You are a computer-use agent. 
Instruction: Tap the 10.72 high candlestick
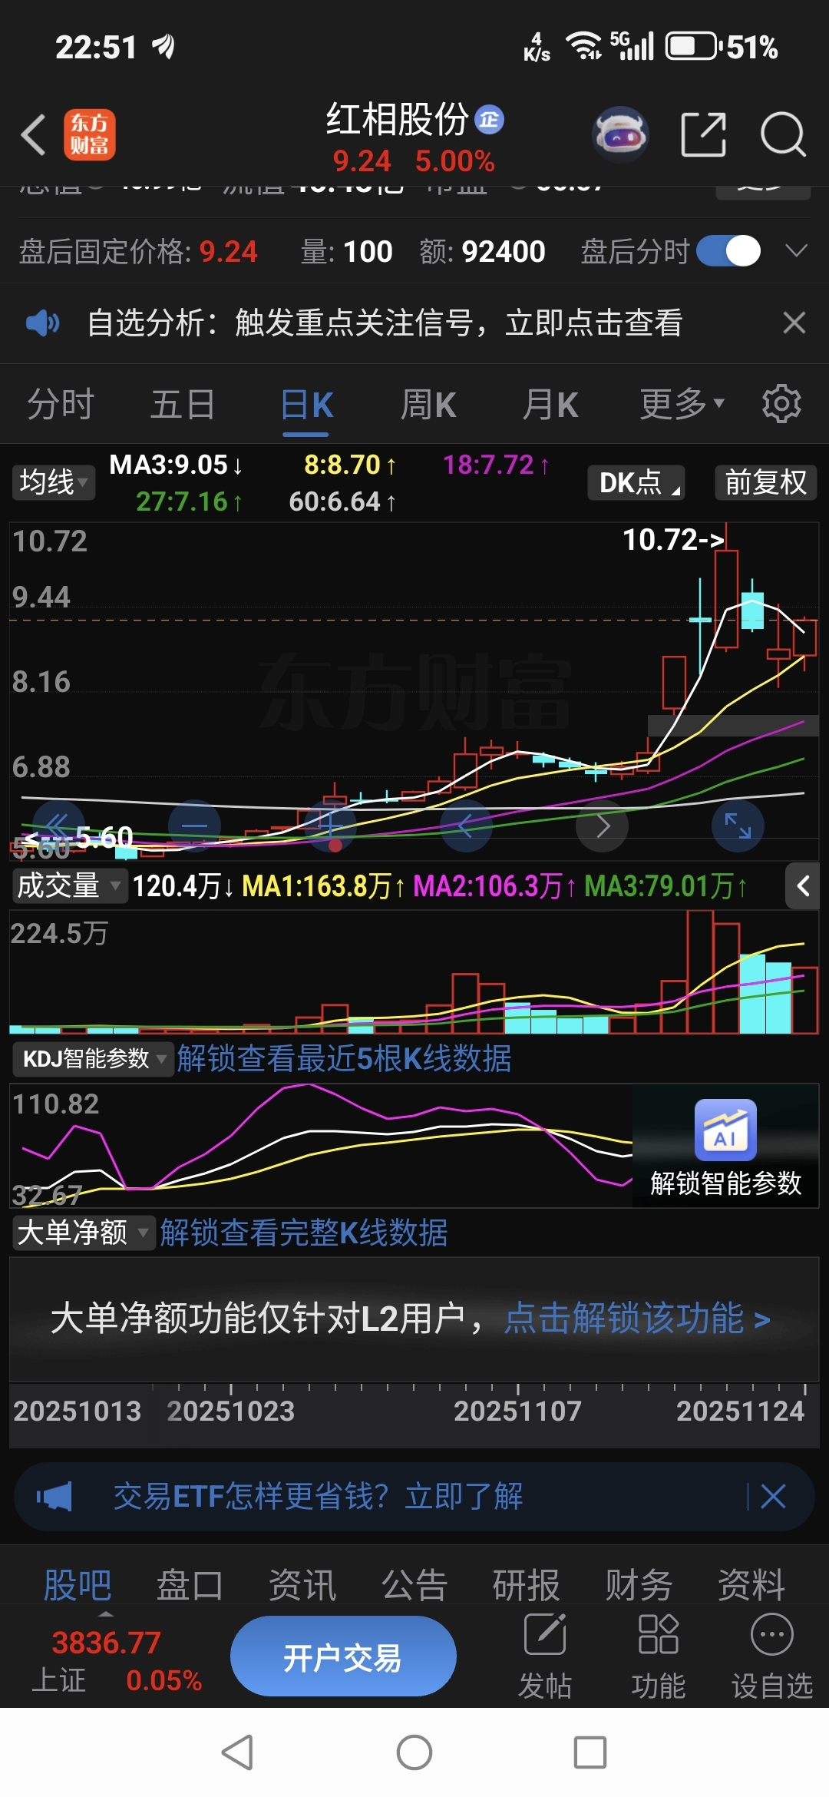click(726, 587)
